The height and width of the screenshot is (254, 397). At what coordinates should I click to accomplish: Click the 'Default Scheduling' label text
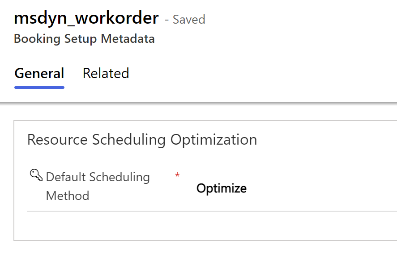[x=98, y=177]
